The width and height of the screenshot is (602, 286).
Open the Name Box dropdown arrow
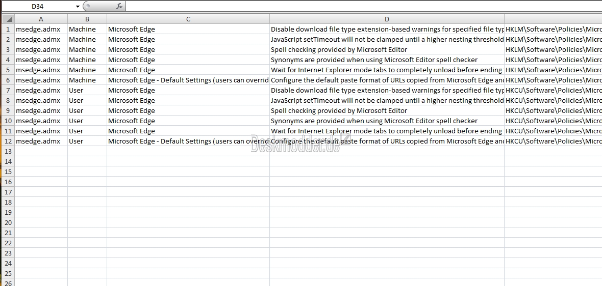(78, 7)
